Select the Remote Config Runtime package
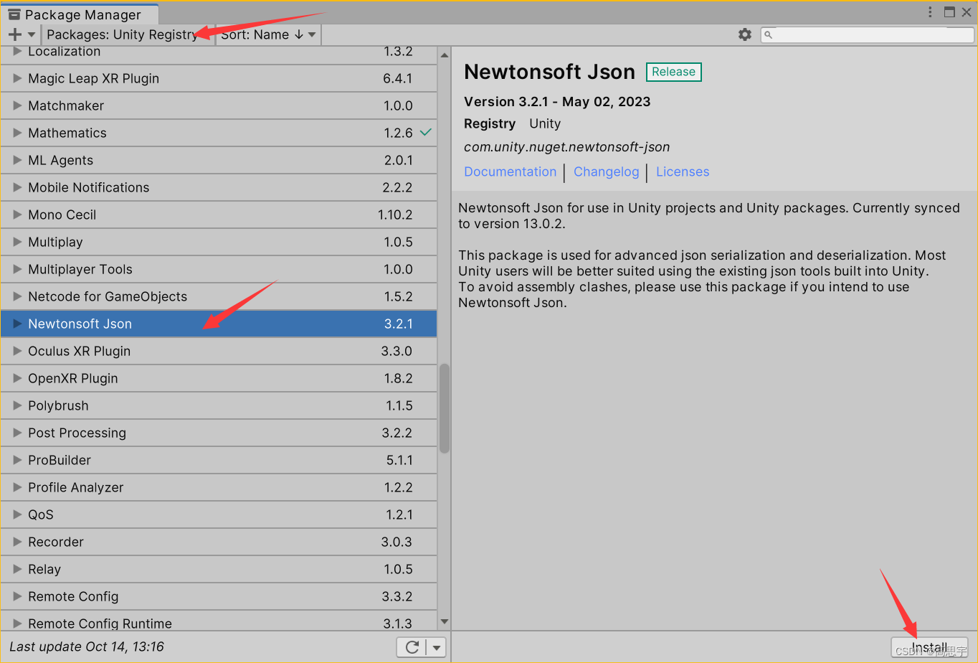This screenshot has width=978, height=663. pyautogui.click(x=219, y=621)
